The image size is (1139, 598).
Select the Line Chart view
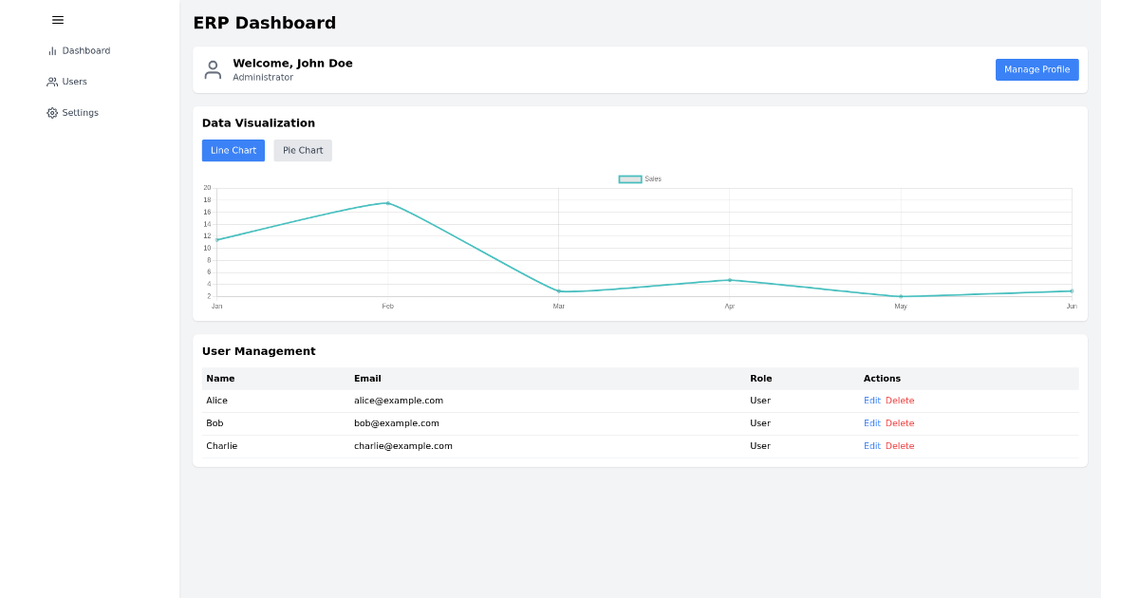click(x=233, y=150)
